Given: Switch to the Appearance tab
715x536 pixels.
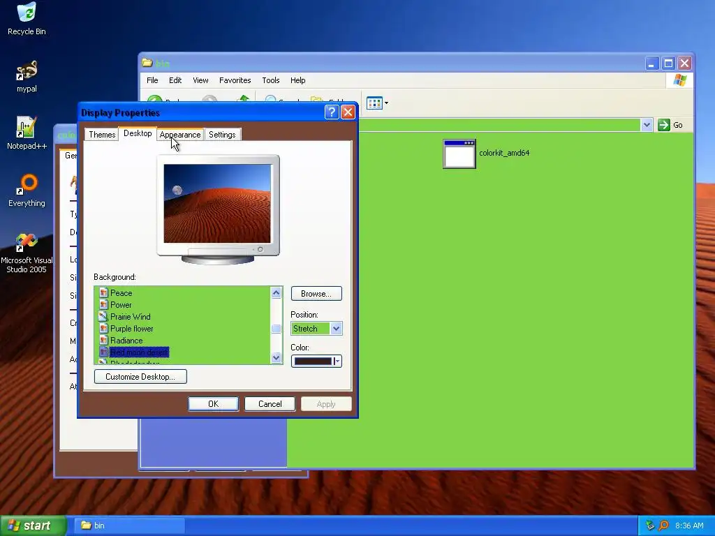Looking at the screenshot, I should click(179, 135).
